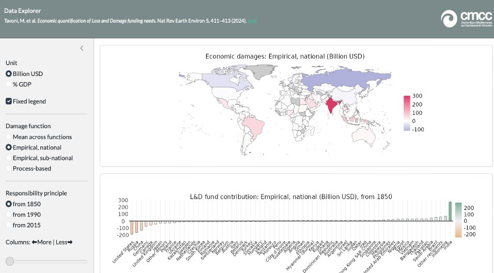Click India on the world map

pos(331,104)
